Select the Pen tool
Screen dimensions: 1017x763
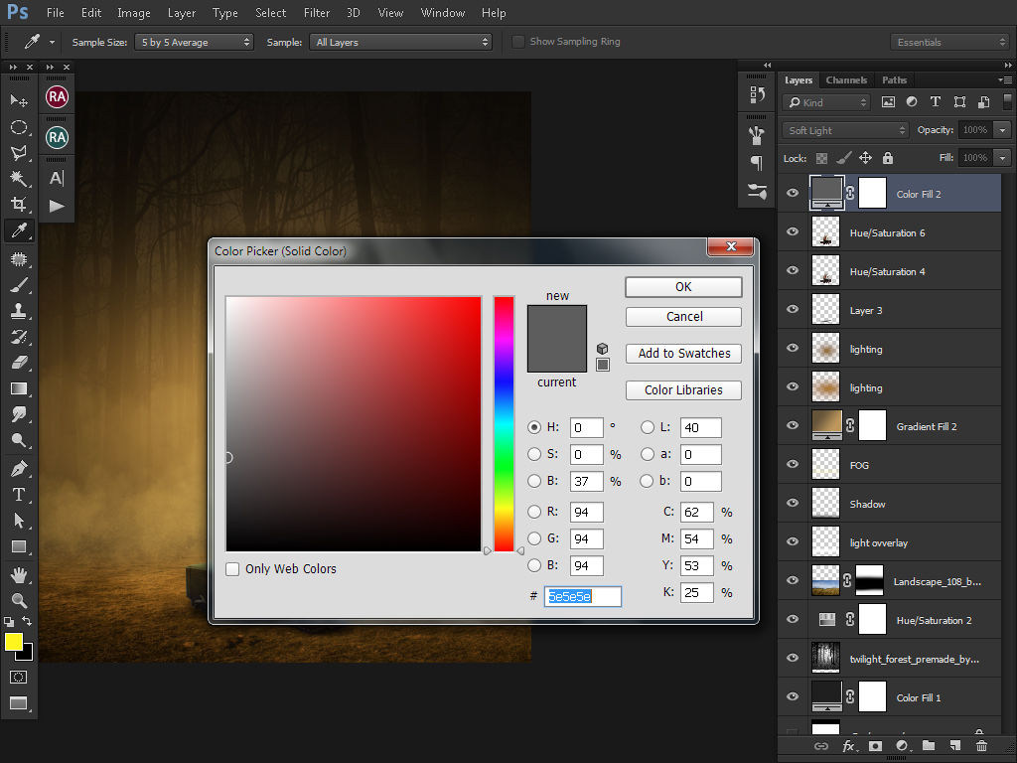pyautogui.click(x=18, y=468)
